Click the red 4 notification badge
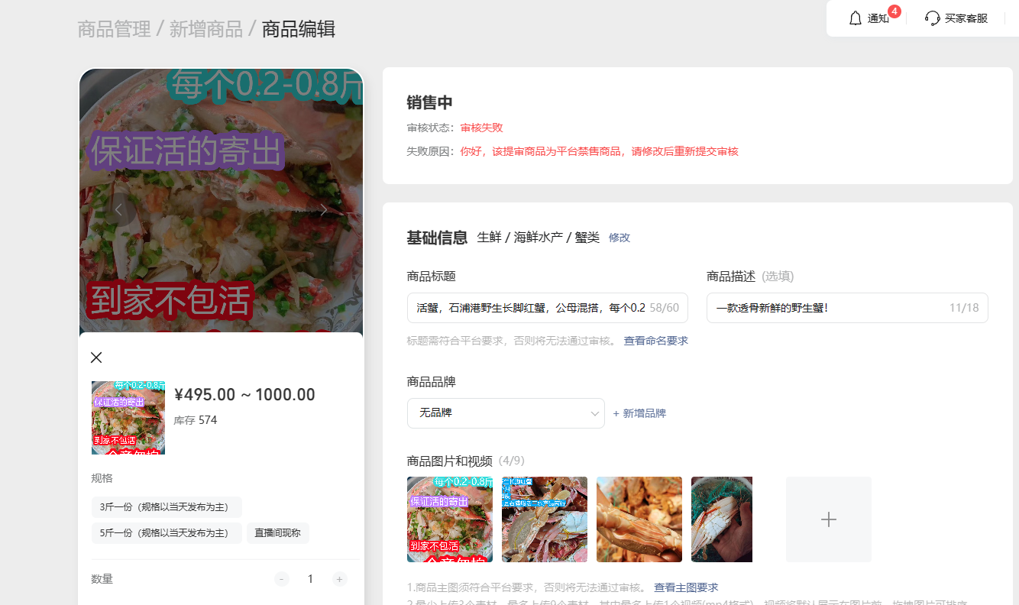Screen dimensions: 1019x605 tap(894, 11)
